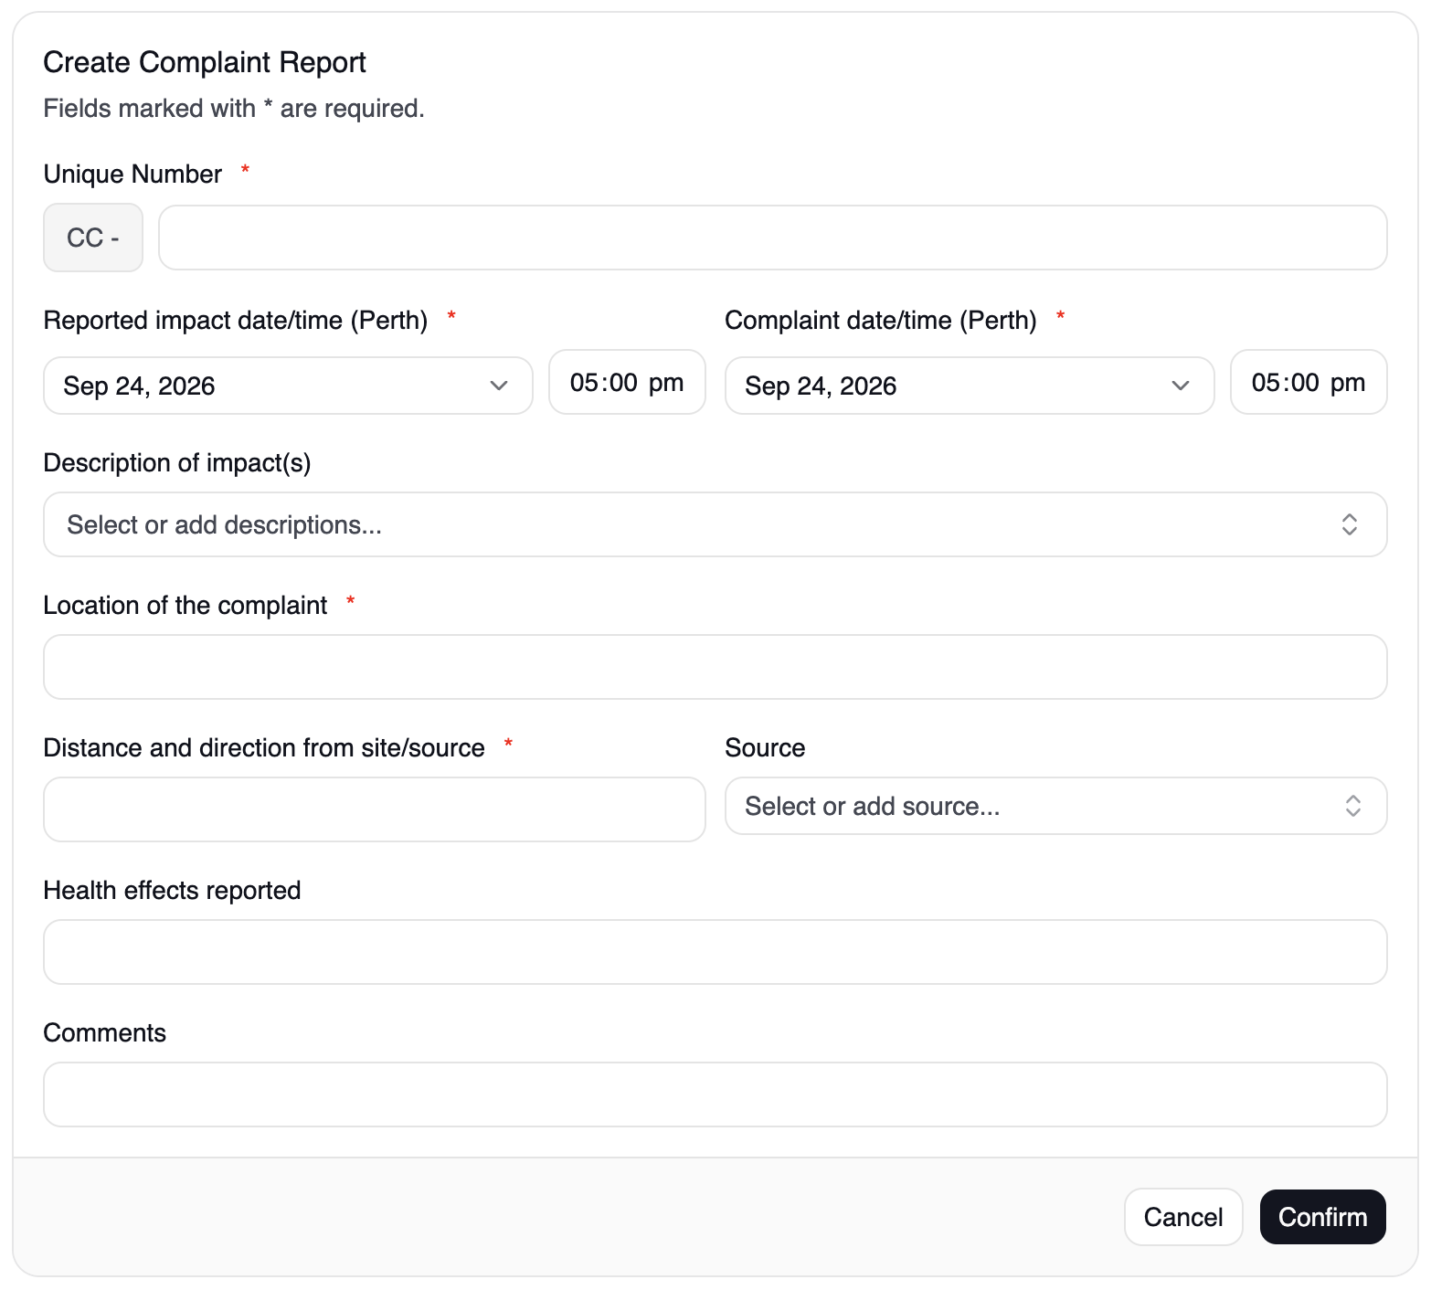Image resolution: width=1431 pixels, height=1290 pixels.
Task: Focus the Comments text field
Action: pos(715,1094)
